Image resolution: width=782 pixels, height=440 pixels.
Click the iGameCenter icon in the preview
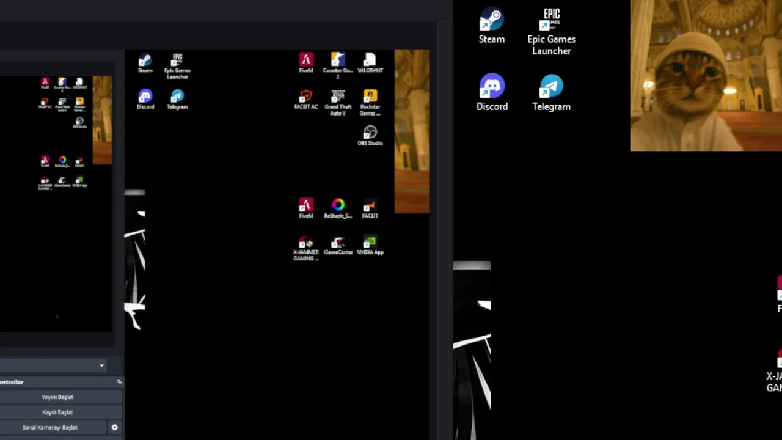point(338,245)
